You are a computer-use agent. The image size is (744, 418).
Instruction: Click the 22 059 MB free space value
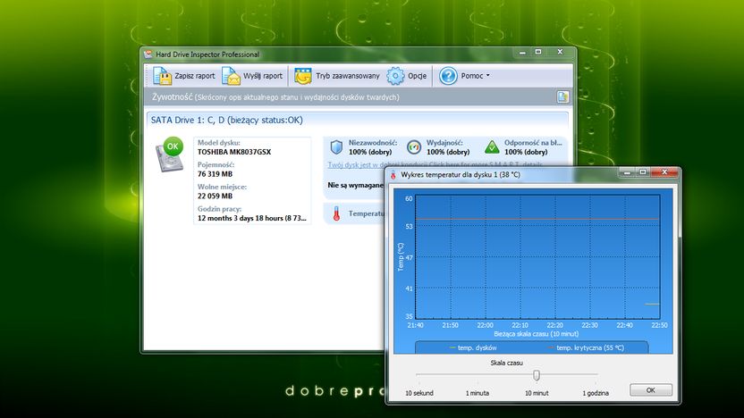click(215, 196)
